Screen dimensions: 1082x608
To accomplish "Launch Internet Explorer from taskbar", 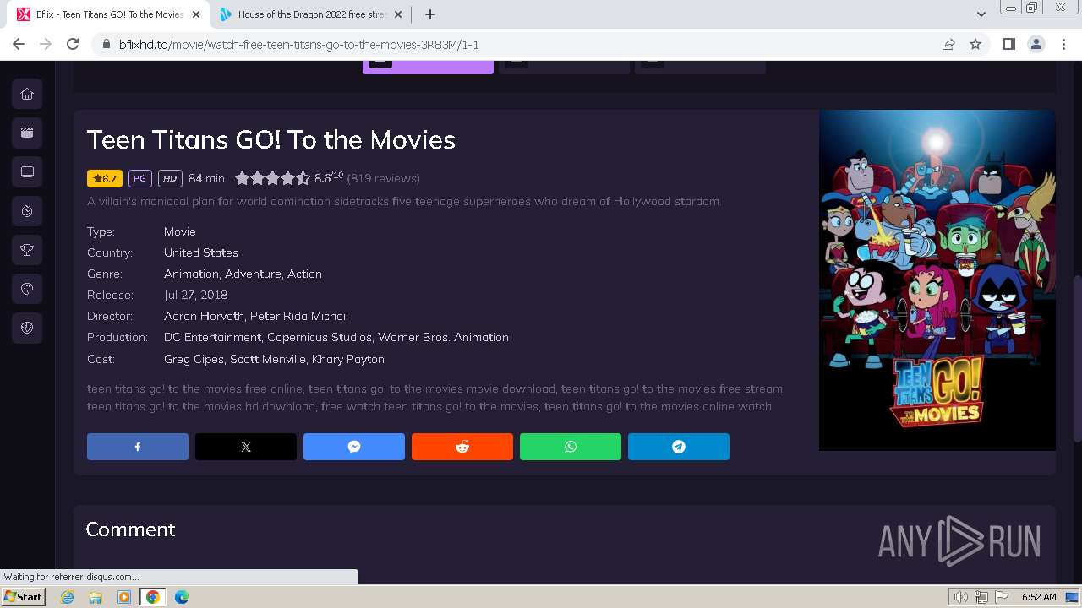I will pyautogui.click(x=68, y=597).
